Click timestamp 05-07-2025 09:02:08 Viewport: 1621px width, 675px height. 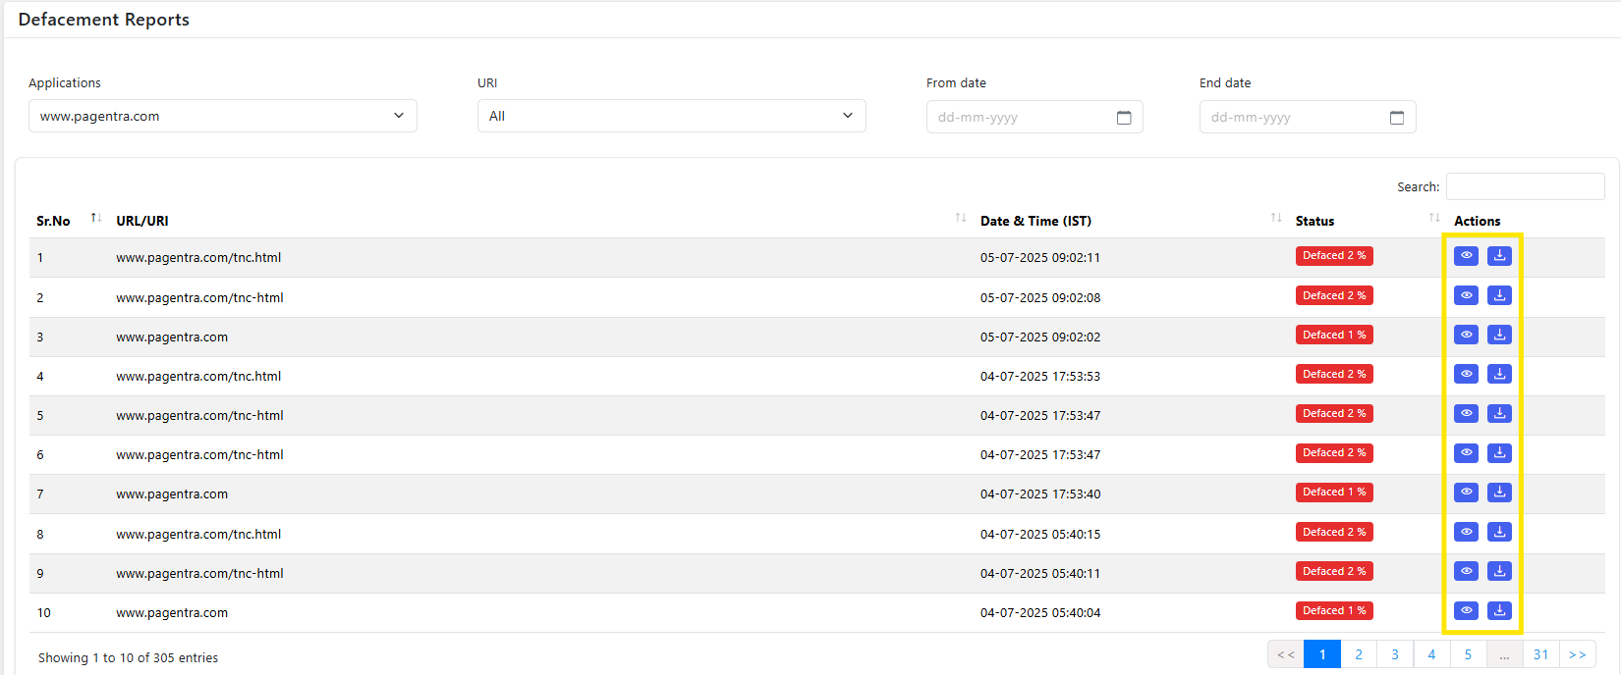tap(1040, 297)
